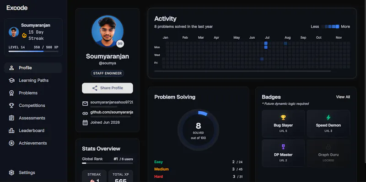Click the Competitions trophy icon
366x182 pixels.
click(11, 106)
